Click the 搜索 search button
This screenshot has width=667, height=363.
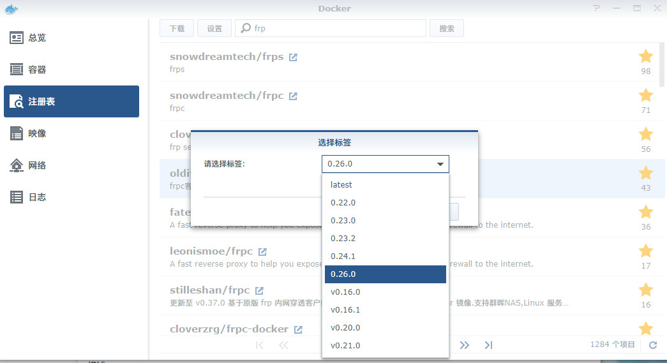[447, 29]
